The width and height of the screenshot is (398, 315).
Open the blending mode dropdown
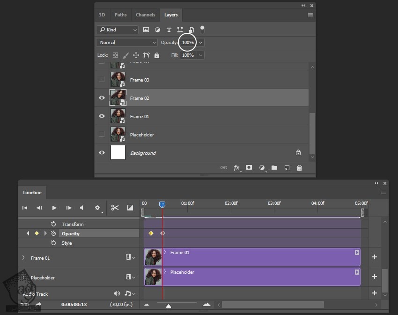click(x=126, y=42)
